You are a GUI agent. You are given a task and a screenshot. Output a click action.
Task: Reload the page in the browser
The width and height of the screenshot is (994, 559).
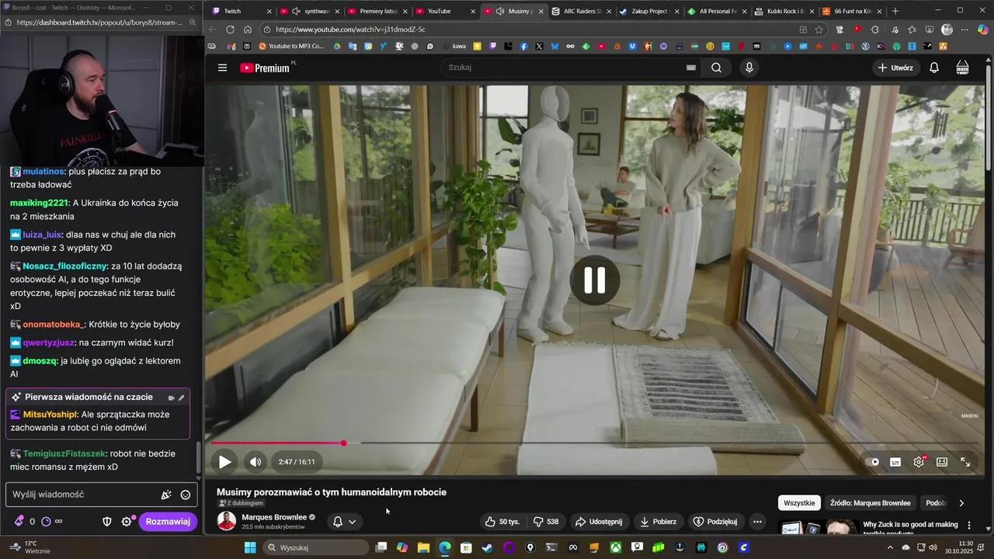pyautogui.click(x=230, y=30)
